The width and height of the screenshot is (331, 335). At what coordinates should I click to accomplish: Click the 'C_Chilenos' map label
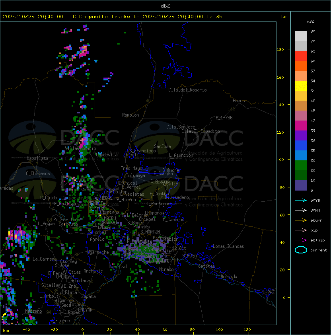pos(38,173)
